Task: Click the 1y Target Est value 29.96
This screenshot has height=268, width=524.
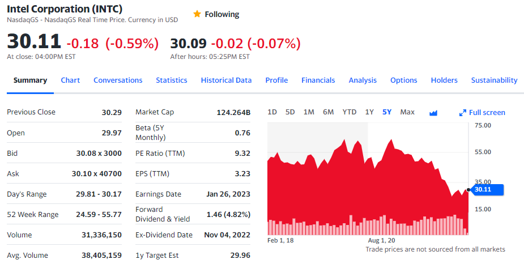Action: pyautogui.click(x=240, y=256)
